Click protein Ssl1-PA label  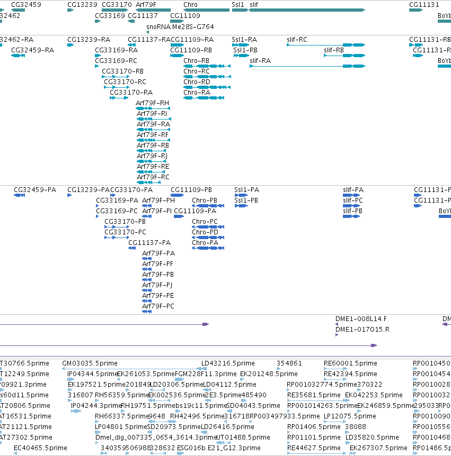[x=246, y=190]
